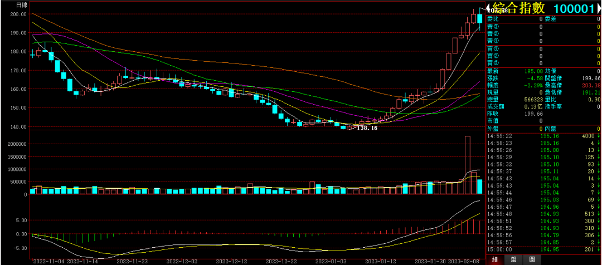This screenshot has width=602, height=265.
Task: Click the stock code 100001
Action: pyautogui.click(x=575, y=8)
